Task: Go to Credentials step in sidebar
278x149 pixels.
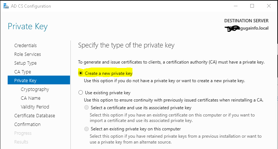Action: click(x=25, y=45)
